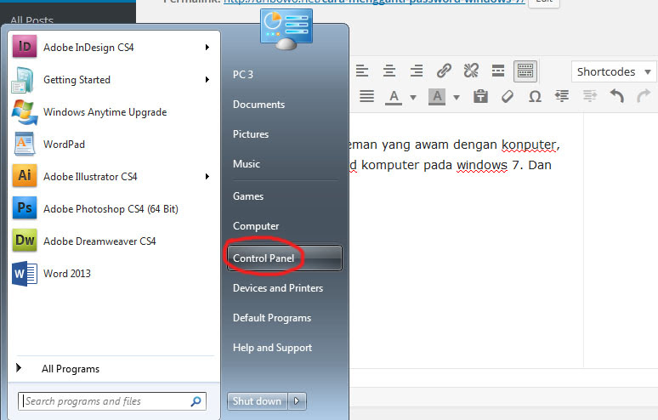Paste as text clipboard icon
The width and height of the screenshot is (658, 420).
coord(480,97)
